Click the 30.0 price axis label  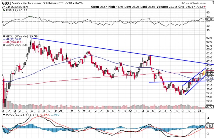click(x=209, y=89)
